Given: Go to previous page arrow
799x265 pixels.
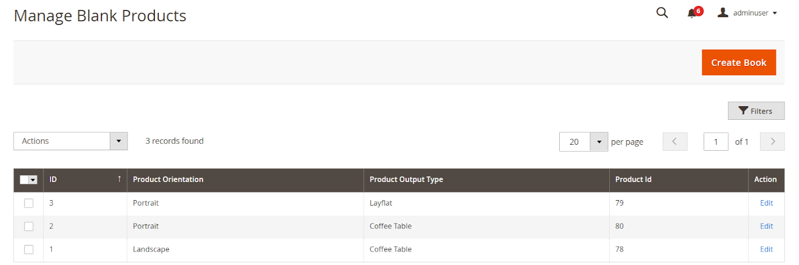Looking at the screenshot, I should [x=675, y=142].
